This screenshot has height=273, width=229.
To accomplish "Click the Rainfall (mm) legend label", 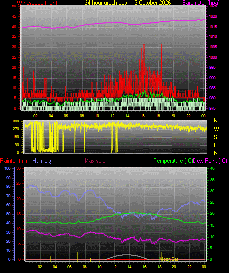I will pyautogui.click(x=15, y=161).
